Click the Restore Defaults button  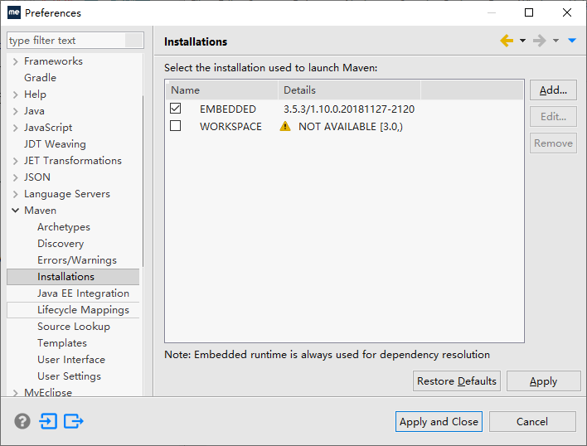click(x=457, y=381)
